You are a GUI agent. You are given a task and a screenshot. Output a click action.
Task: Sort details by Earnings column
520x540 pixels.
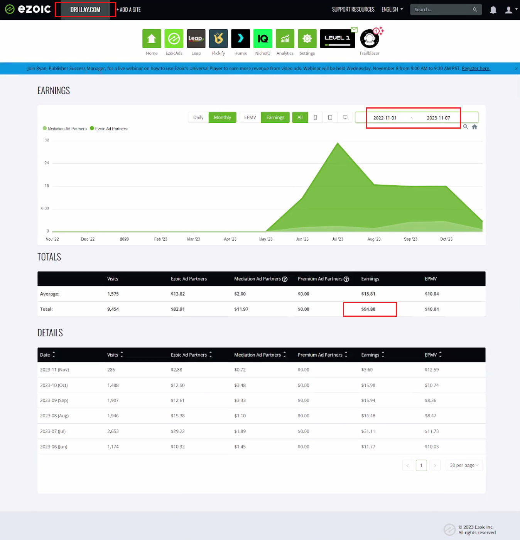click(x=373, y=355)
